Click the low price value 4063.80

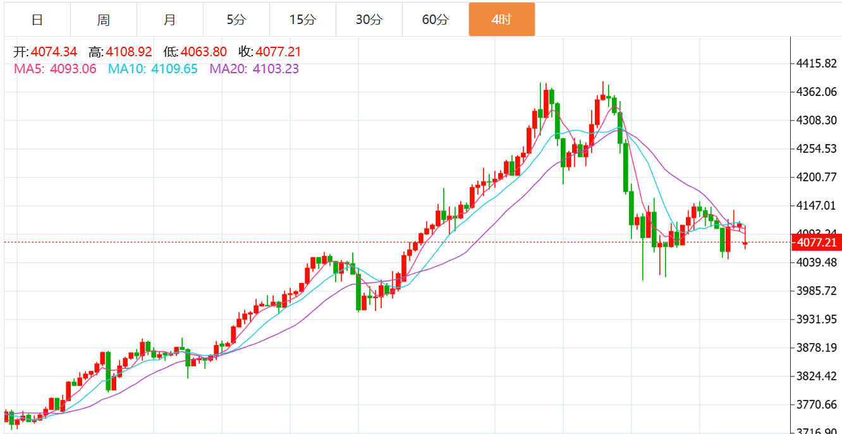tap(204, 52)
